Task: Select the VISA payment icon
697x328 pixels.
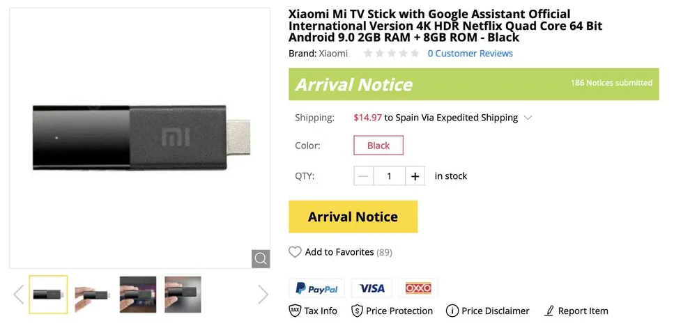Action: click(x=372, y=288)
